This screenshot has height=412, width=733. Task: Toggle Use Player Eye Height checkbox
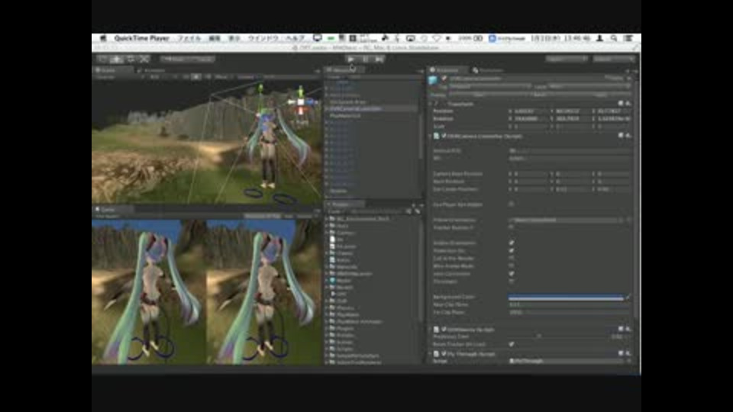click(511, 204)
